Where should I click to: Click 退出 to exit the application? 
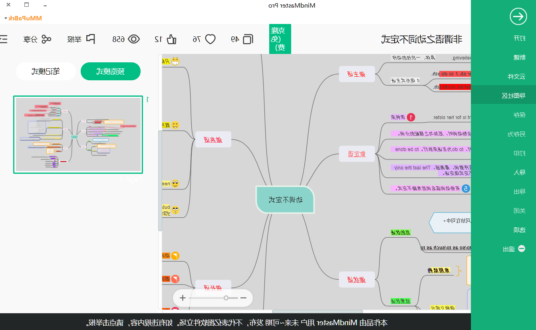click(509, 249)
